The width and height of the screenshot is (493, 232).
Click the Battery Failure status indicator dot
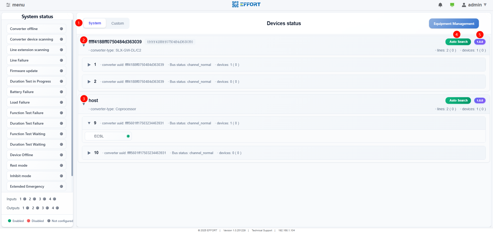pos(61,92)
